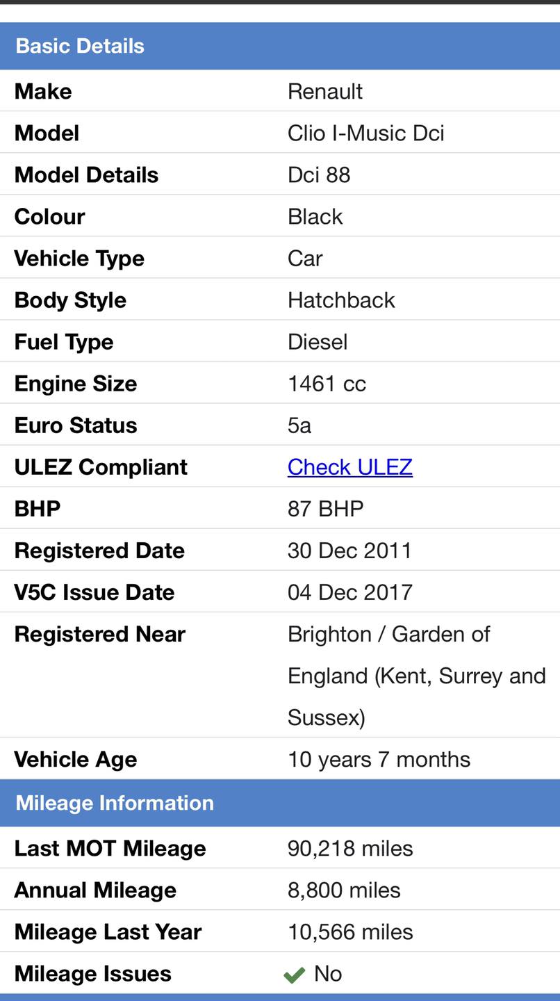Click the 87 BHP value
Viewport: 560px width, 1001px height.
[325, 509]
